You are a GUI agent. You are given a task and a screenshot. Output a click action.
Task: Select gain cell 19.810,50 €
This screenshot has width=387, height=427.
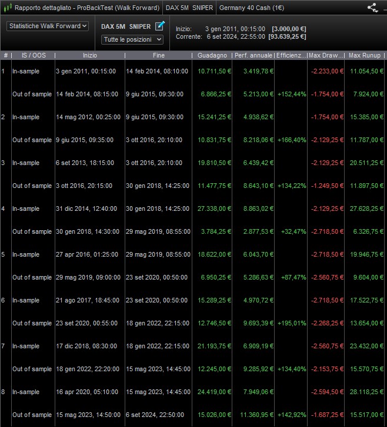(x=214, y=163)
